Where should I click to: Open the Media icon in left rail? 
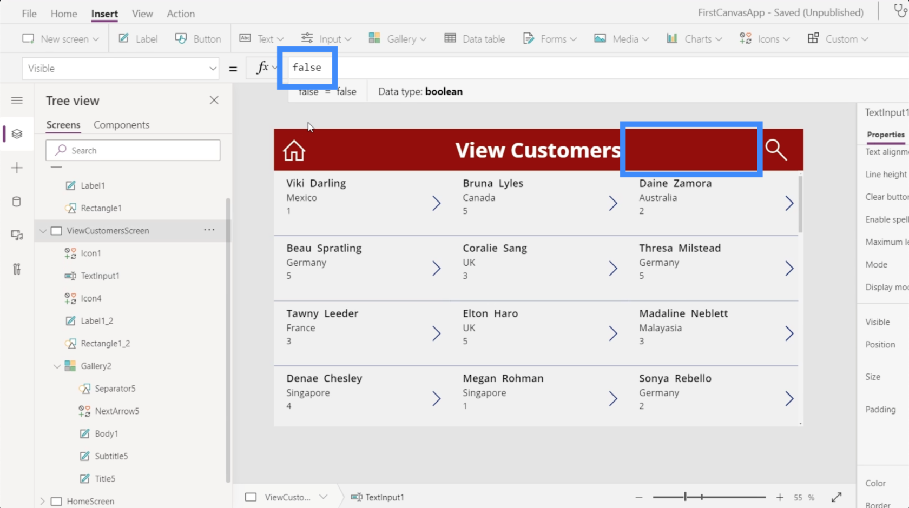click(17, 235)
